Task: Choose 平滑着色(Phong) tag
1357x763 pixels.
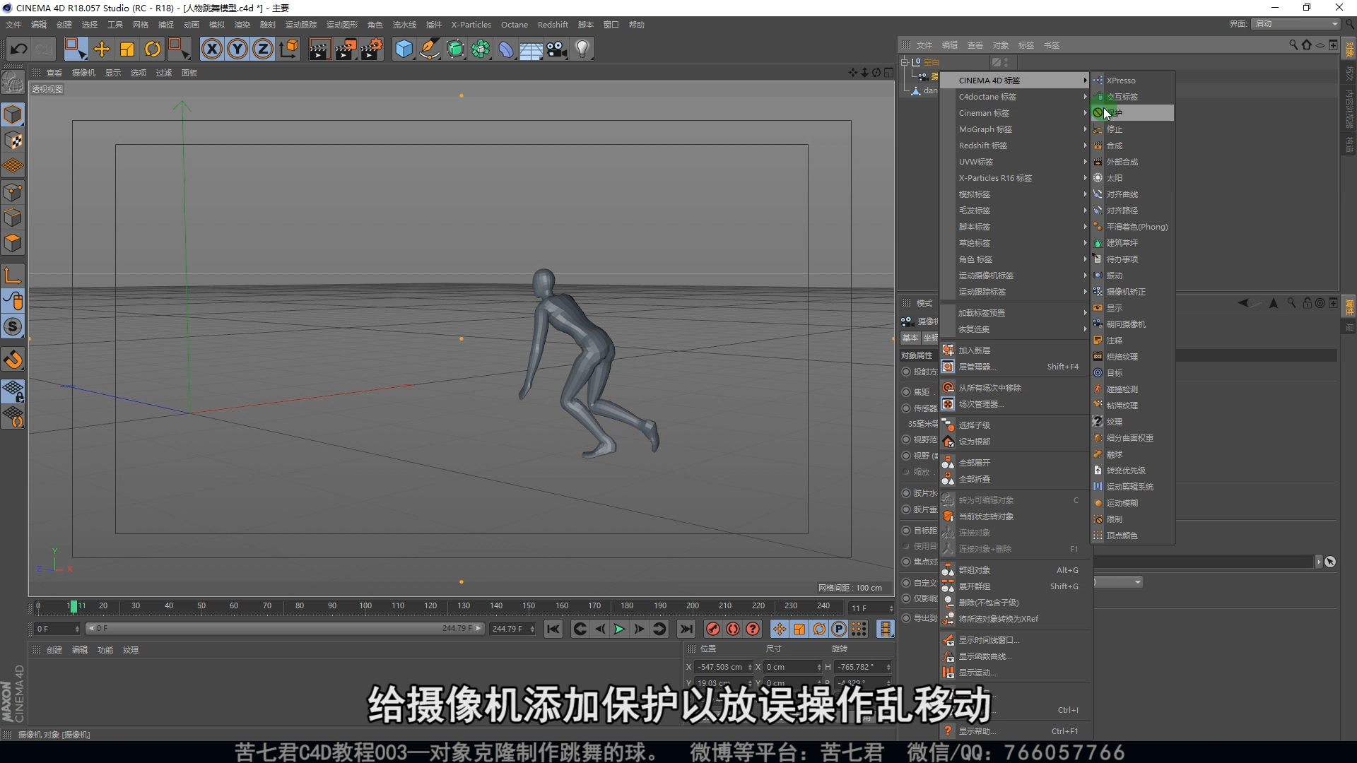Action: pos(1132,227)
